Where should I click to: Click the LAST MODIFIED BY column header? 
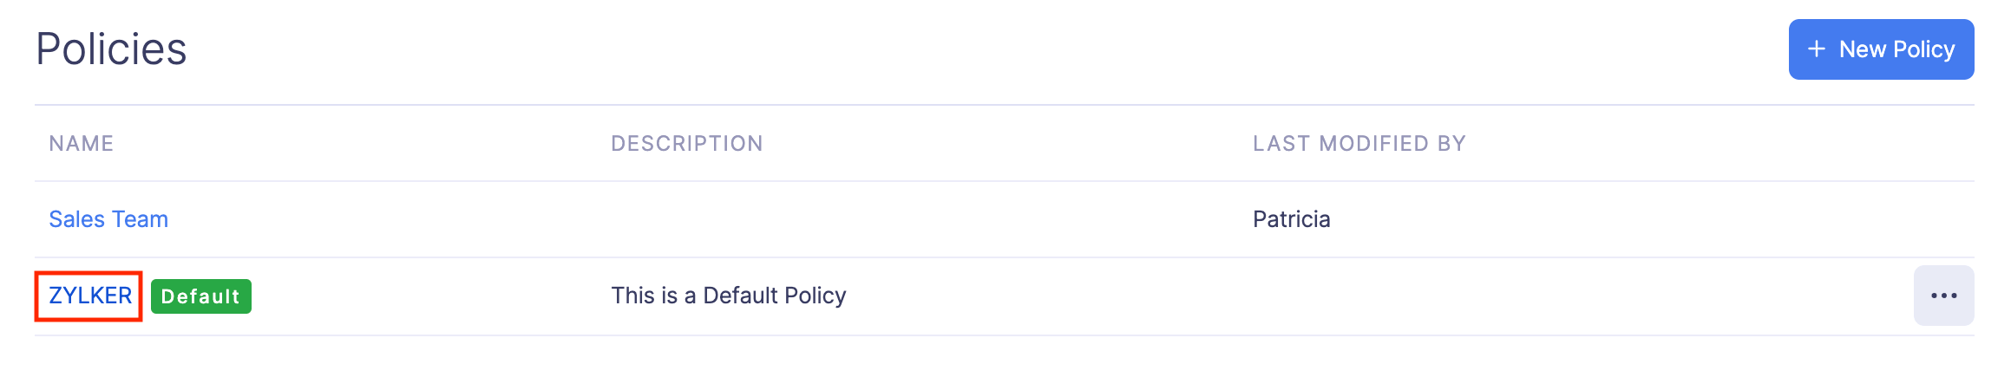[1359, 144]
